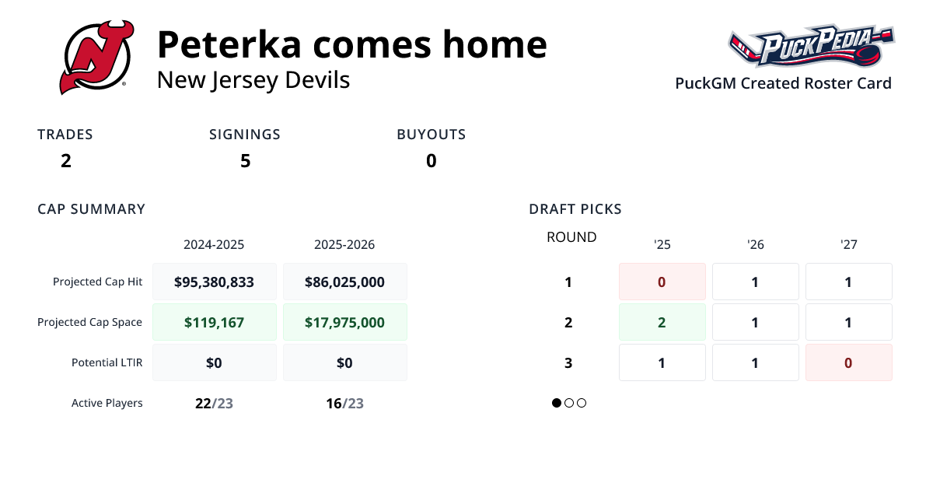The image size is (933, 490).
Task: Toggle the second pagination dot
Action: 569,403
